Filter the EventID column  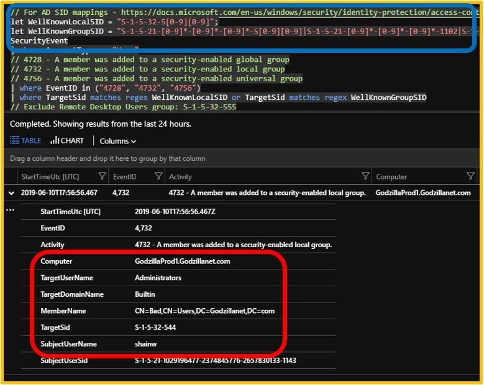coord(158,176)
